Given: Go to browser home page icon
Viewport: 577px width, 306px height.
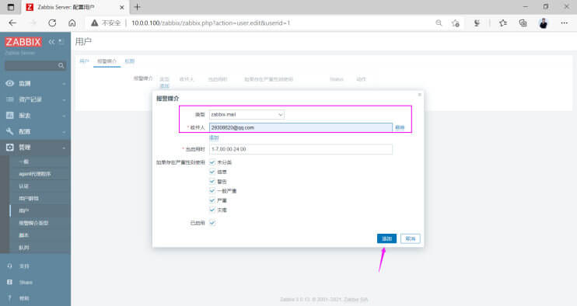Looking at the screenshot, I should point(72,23).
